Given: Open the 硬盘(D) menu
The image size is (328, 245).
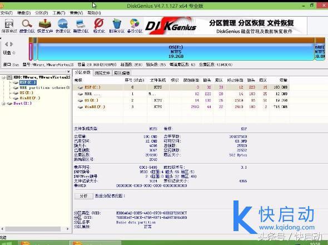Looking at the screenshot, I should point(24,13).
